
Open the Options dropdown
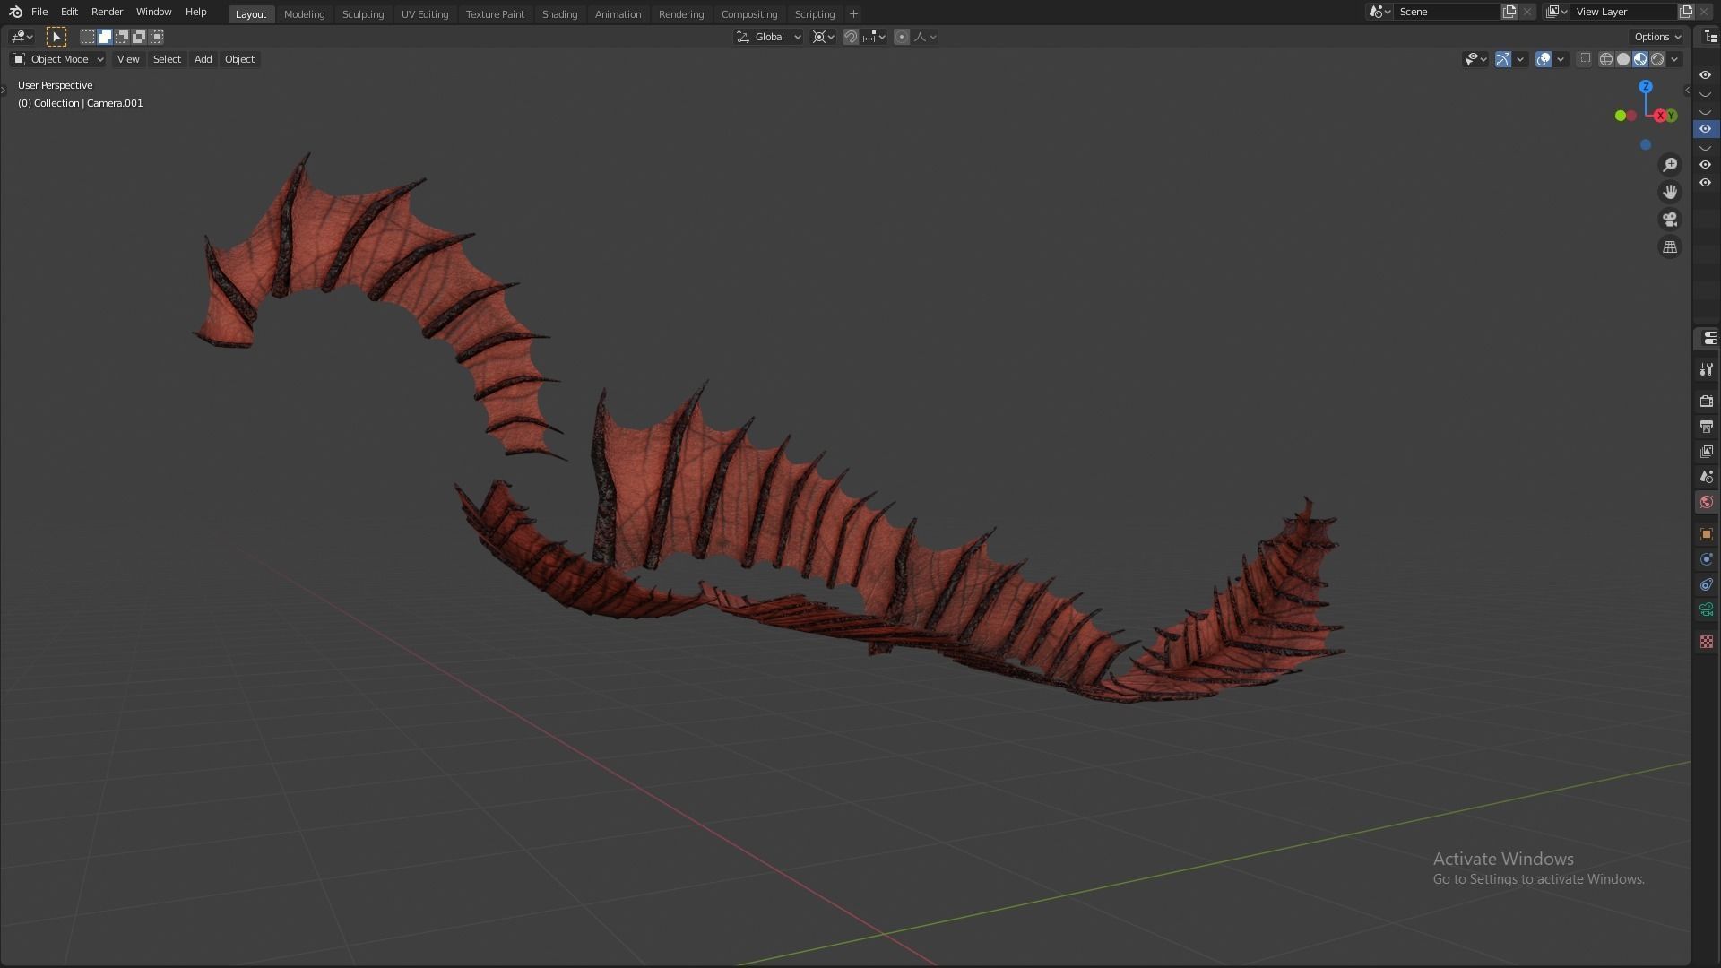click(x=1657, y=37)
